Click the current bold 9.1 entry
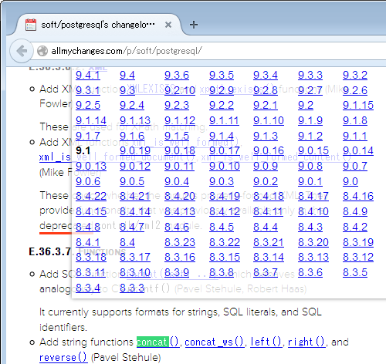The width and height of the screenshot is (386, 364). coord(83,150)
